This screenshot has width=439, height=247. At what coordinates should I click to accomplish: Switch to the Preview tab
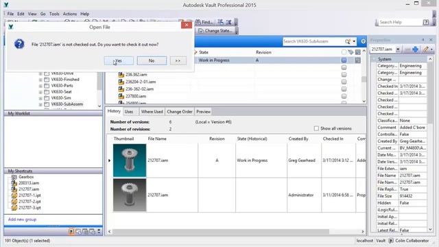203,111
